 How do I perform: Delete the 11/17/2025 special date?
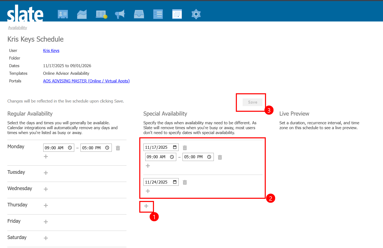[x=185, y=148]
